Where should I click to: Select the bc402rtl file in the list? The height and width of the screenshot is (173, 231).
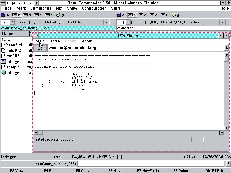pos(14,45)
